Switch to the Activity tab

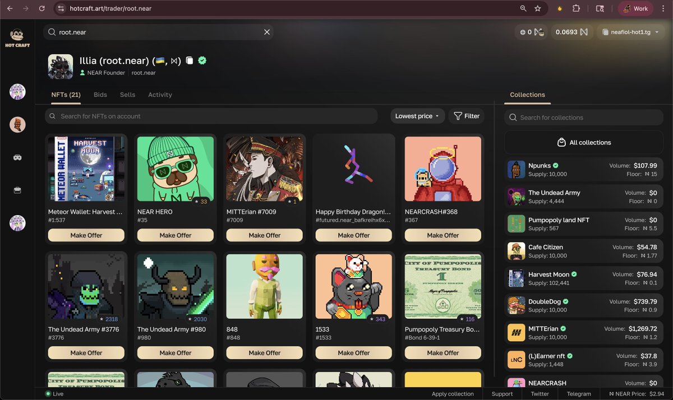[x=160, y=95]
